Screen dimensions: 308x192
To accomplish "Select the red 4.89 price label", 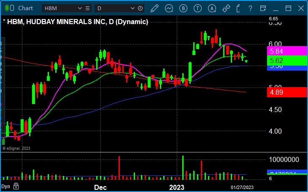I will coord(287,92).
